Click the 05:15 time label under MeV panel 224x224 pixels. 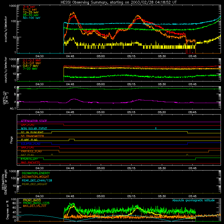click(131, 84)
